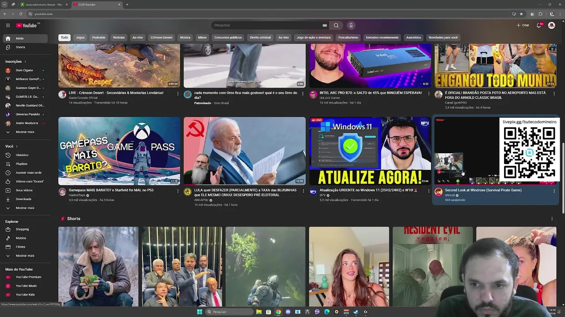Select the Podcasts filter chip

tap(99, 37)
